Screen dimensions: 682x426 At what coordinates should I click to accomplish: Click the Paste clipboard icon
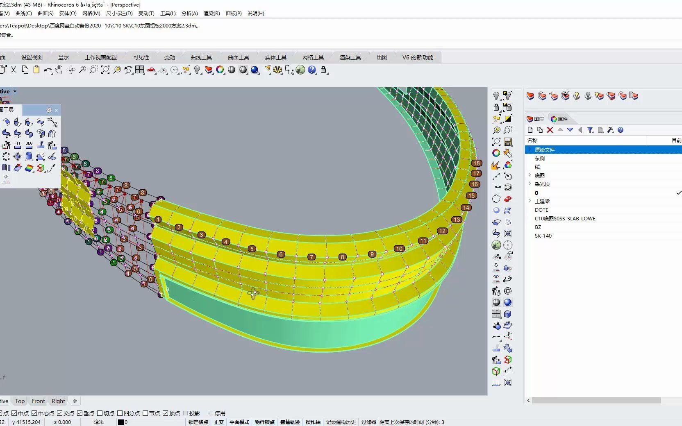click(36, 70)
